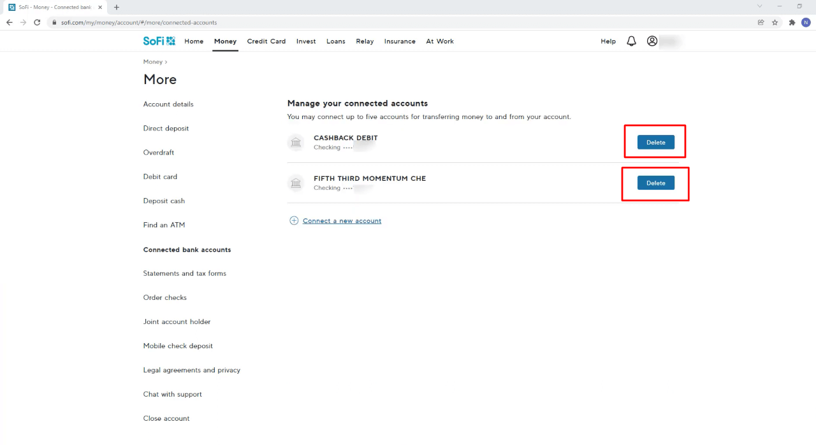
Task: Click the bank icon beside CASHBACK DEBIT
Action: click(296, 143)
